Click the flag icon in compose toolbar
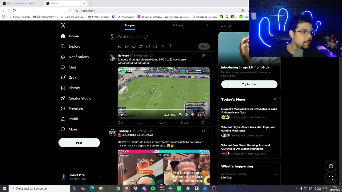 169,46
